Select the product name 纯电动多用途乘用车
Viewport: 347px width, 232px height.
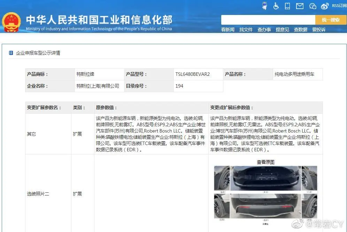(294, 74)
